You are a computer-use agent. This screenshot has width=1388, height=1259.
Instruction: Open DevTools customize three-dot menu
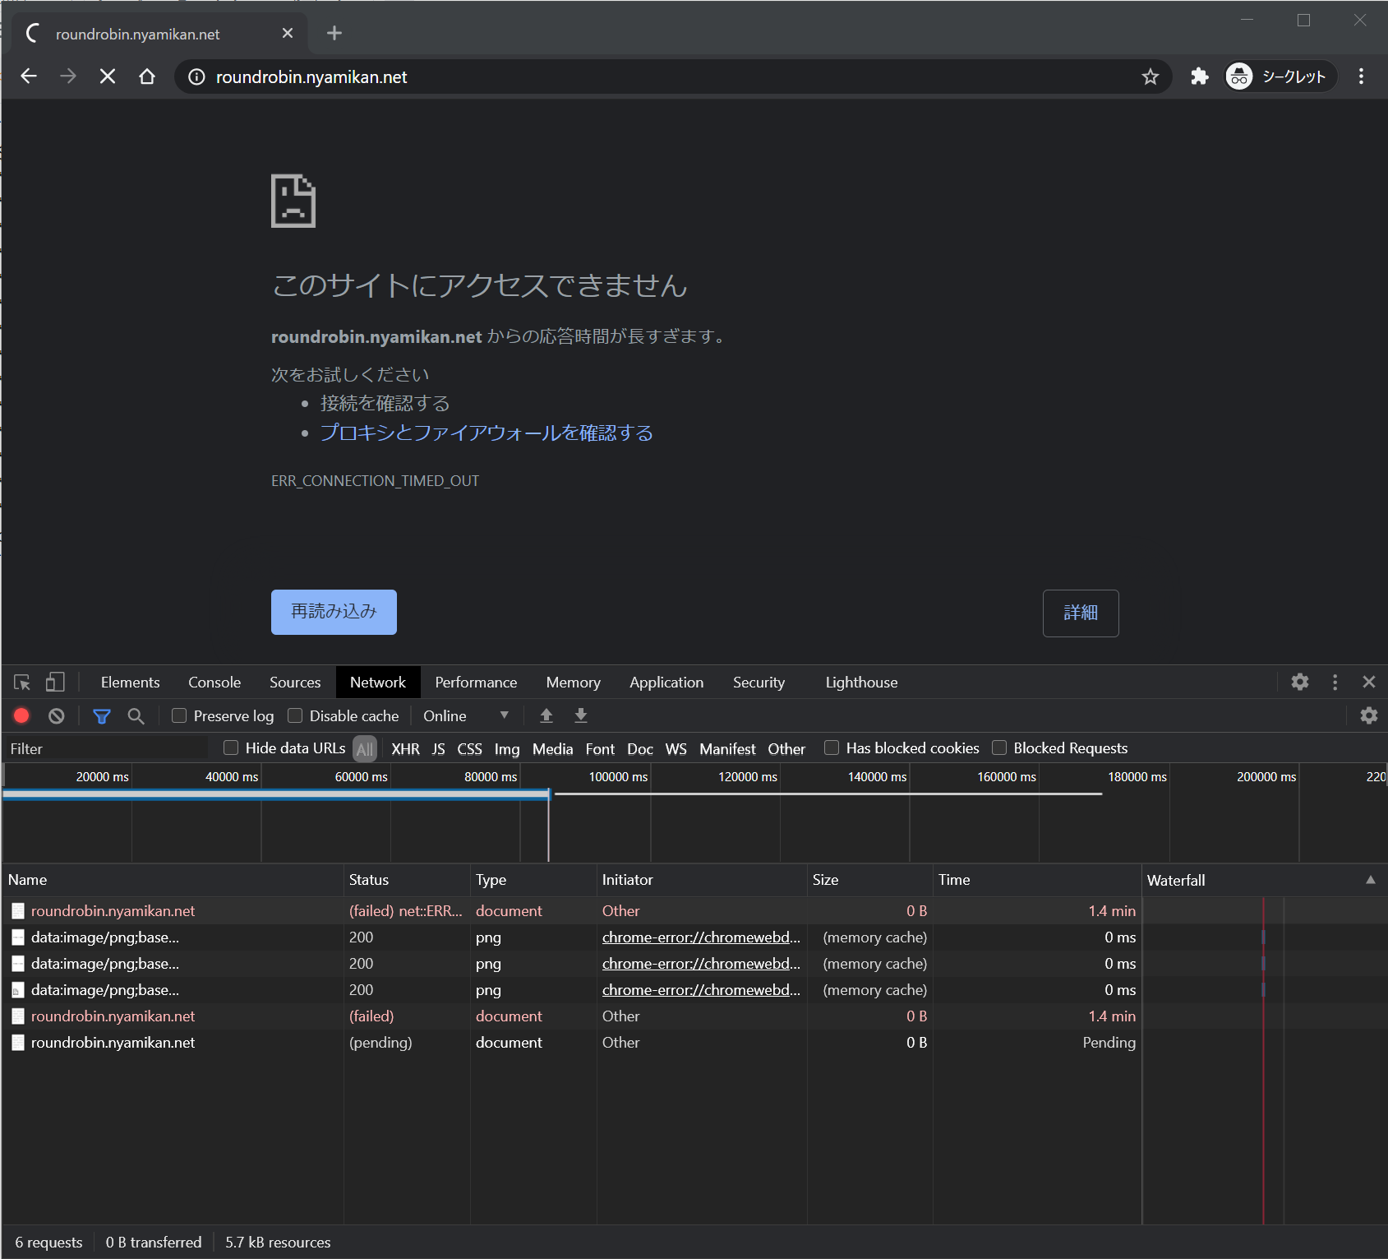coord(1335,682)
